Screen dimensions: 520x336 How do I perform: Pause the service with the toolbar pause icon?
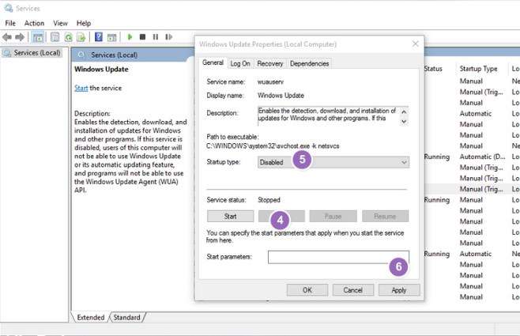156,37
